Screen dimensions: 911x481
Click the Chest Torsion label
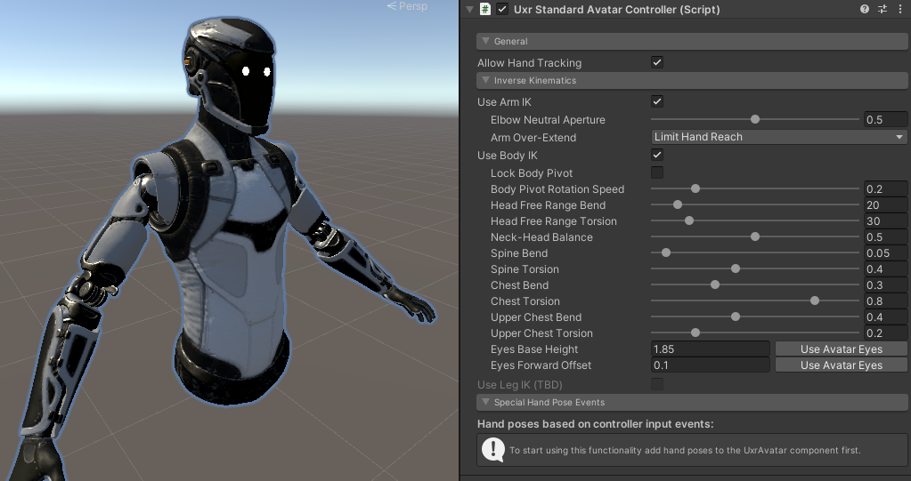(x=525, y=301)
